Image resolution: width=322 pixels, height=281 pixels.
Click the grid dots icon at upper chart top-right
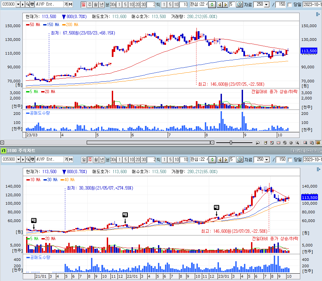click(x=318, y=14)
